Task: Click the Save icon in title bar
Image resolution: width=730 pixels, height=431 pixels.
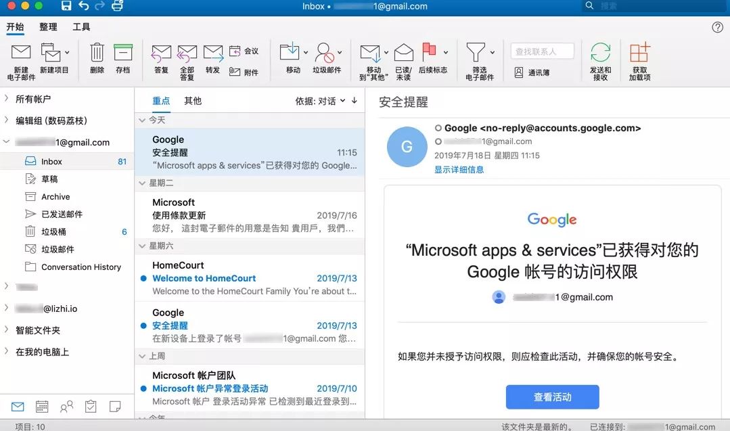Action: click(66, 5)
